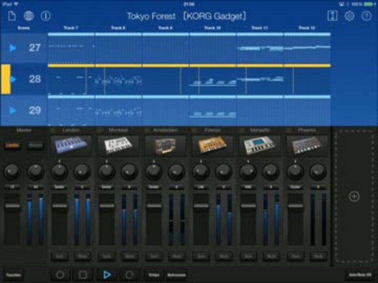Open the settings gear icon
Screen dimensions: 378x283
coord(349,16)
